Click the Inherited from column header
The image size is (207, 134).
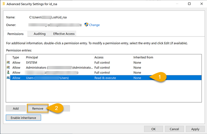coord(143,57)
